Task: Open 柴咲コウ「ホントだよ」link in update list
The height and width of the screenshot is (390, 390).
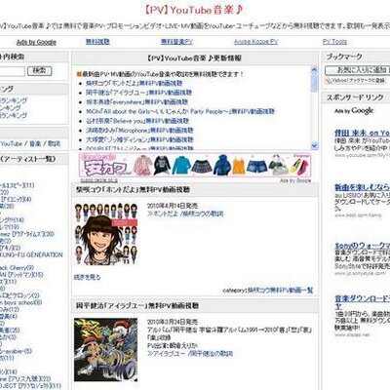Action: (134, 83)
